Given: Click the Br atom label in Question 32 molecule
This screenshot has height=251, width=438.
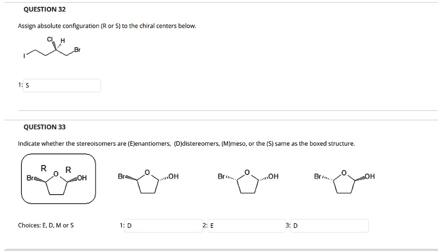Looking at the screenshot, I should [x=77, y=50].
